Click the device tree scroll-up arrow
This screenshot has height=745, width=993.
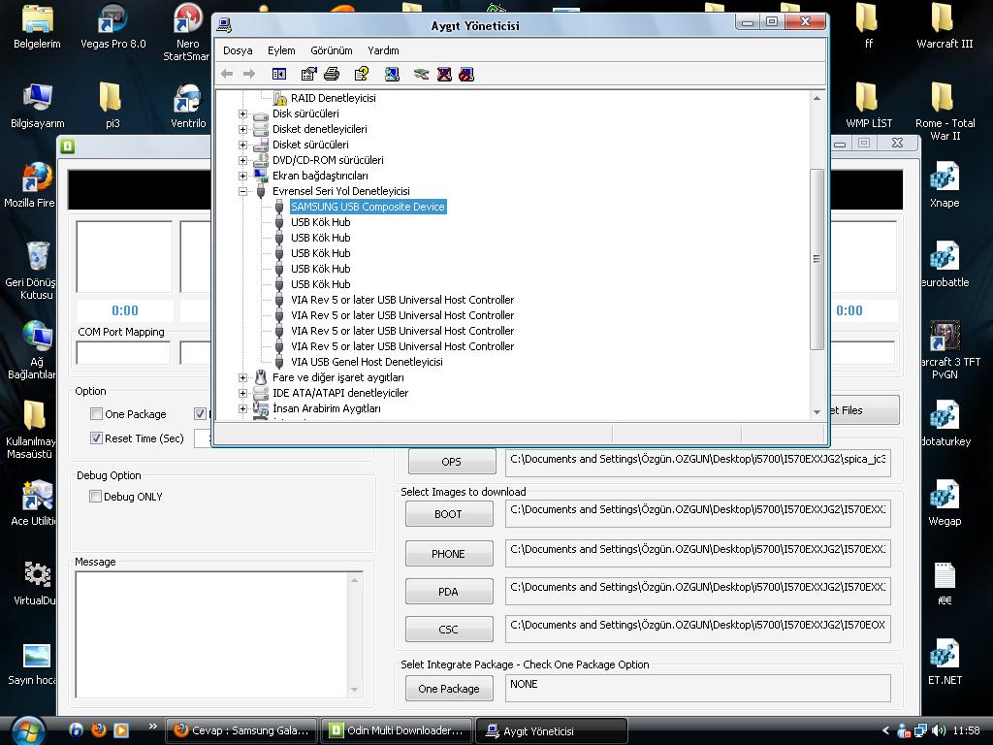point(817,98)
